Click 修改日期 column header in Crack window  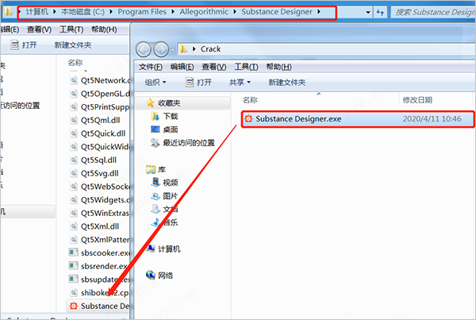tap(417, 100)
